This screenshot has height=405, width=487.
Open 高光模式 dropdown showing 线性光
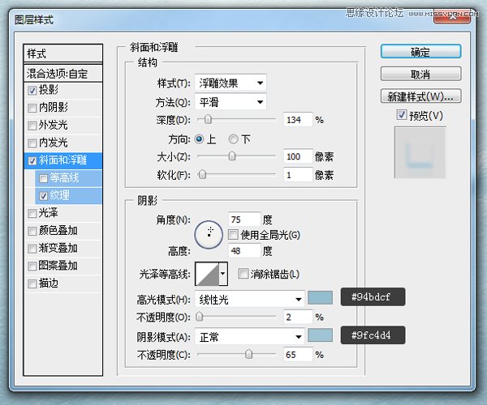[249, 300]
